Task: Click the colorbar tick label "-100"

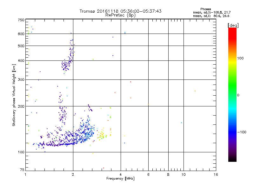Action: pos(242,132)
